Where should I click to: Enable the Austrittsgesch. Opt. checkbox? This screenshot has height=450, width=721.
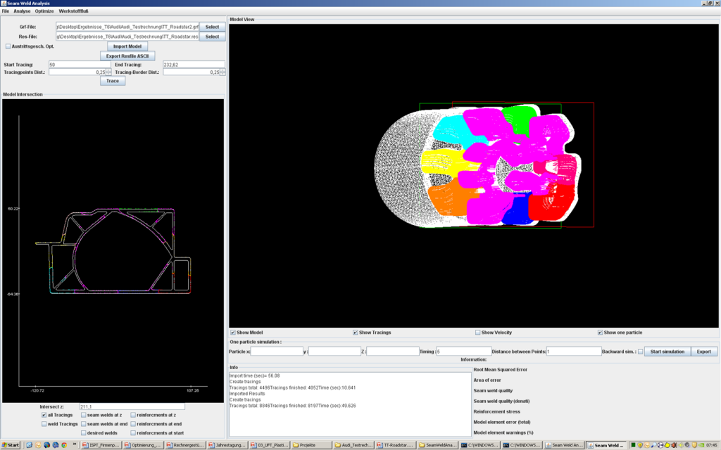(x=8, y=45)
